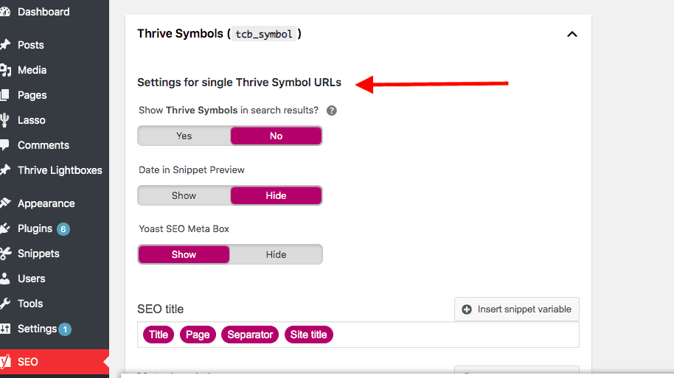The height and width of the screenshot is (378, 674).
Task: Click the Dashboard gauge icon
Action: [x=5, y=12]
